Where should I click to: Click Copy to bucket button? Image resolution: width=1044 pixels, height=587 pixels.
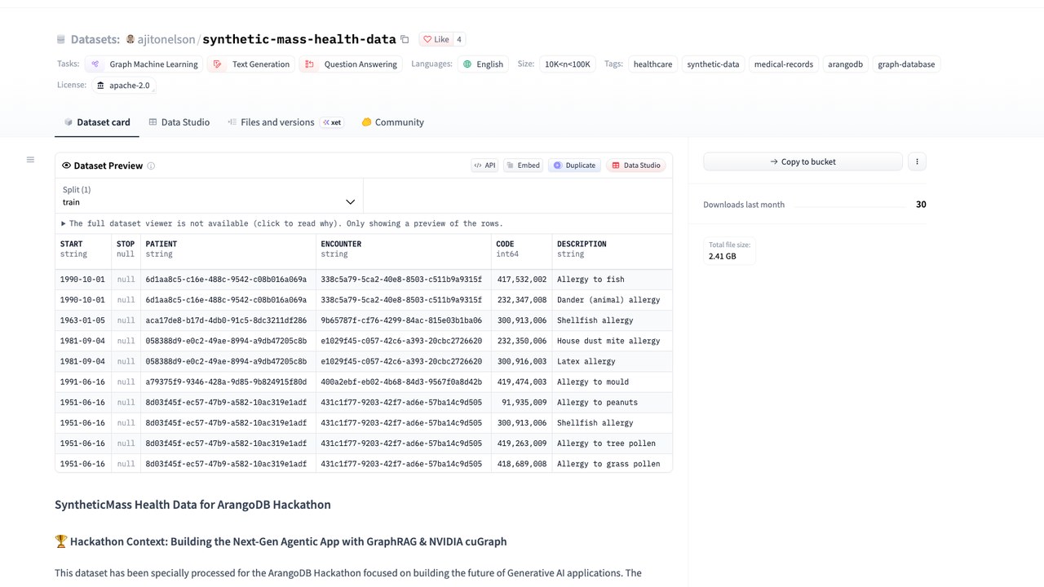(803, 161)
